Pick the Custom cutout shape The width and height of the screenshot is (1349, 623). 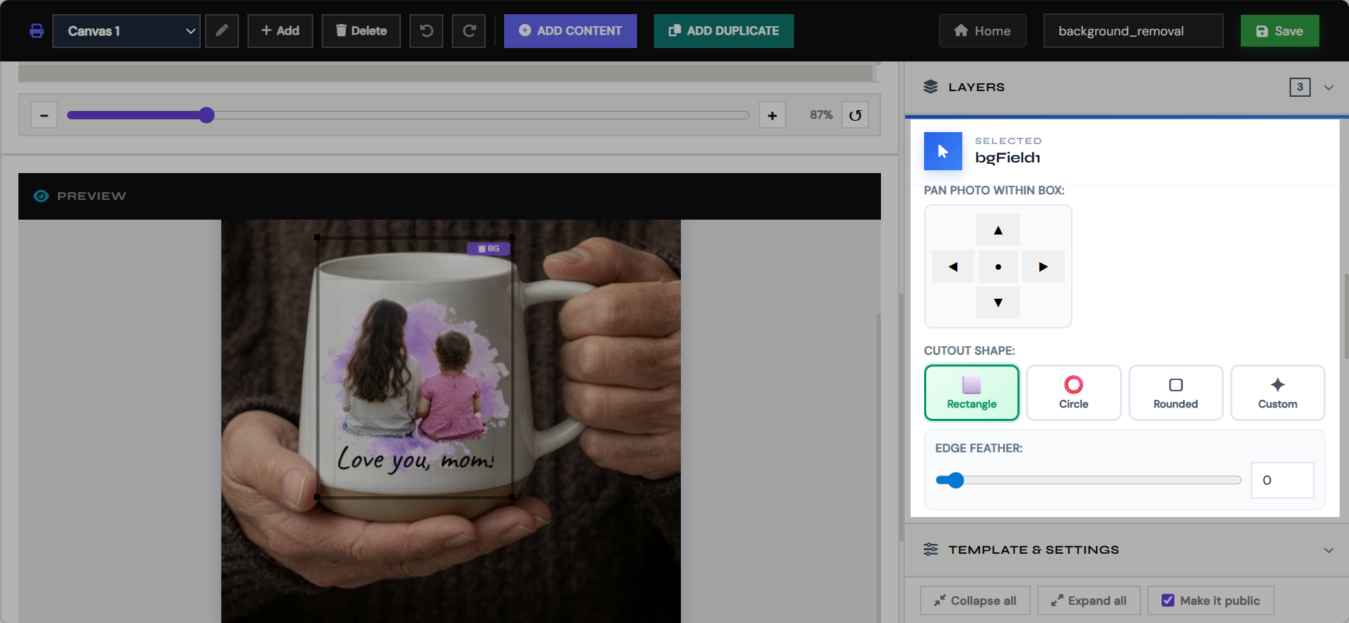[x=1278, y=393]
